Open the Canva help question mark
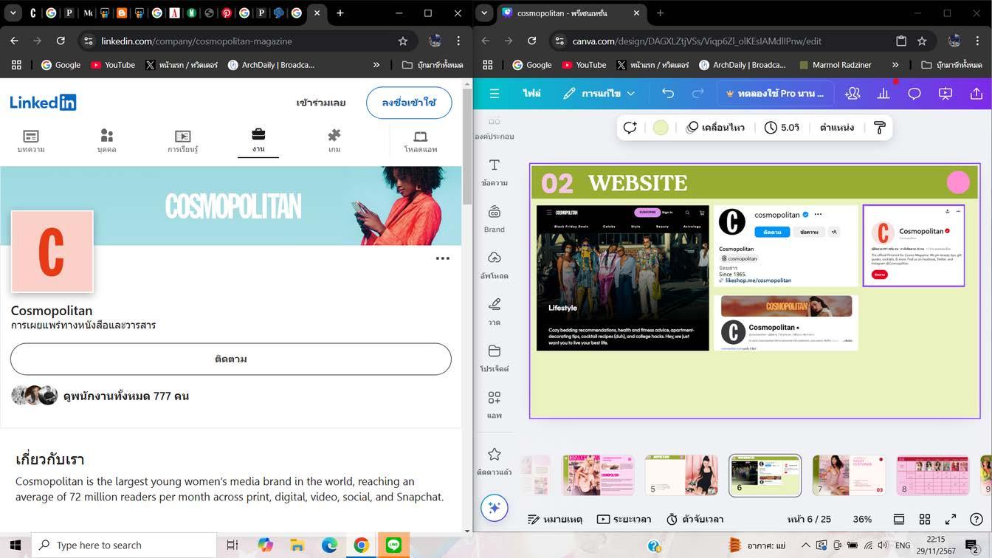 976,520
